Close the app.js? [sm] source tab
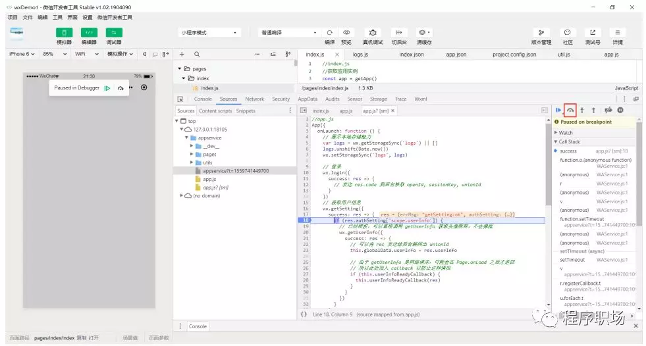 392,111
